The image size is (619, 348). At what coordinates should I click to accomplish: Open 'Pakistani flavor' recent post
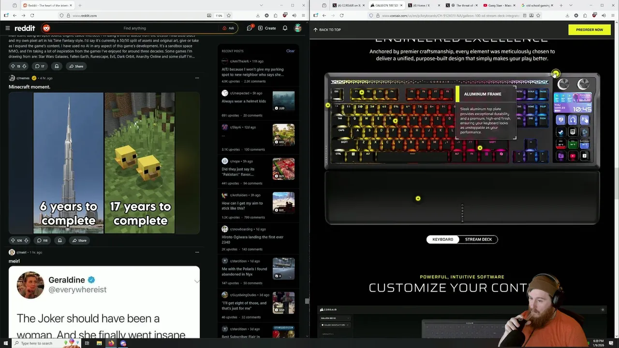tap(238, 172)
